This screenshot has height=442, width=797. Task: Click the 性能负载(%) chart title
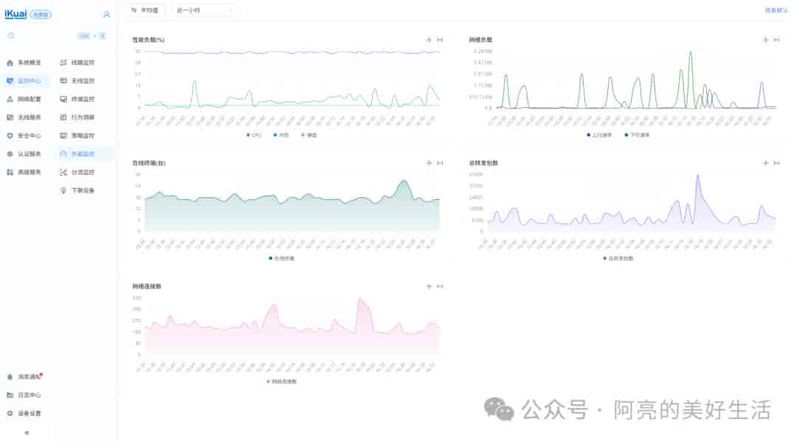(x=148, y=40)
